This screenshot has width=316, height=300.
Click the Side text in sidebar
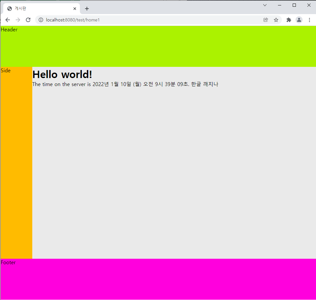(6, 71)
